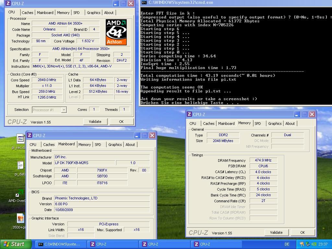Click the second system tray icon
Image resolution: width=332 pixels, height=249 pixels.
(x=308, y=244)
